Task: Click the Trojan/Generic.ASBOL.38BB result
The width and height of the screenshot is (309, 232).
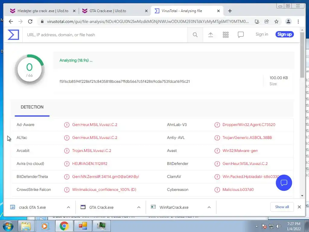Action: pos(247,138)
